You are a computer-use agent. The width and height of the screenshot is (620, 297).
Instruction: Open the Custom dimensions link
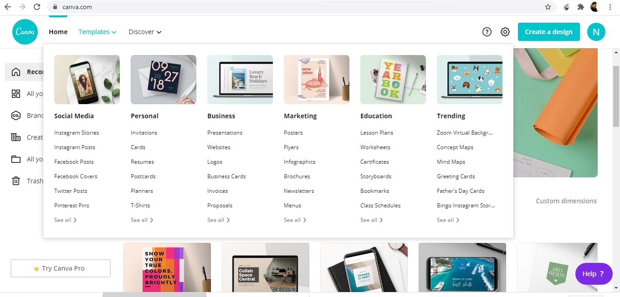(566, 201)
